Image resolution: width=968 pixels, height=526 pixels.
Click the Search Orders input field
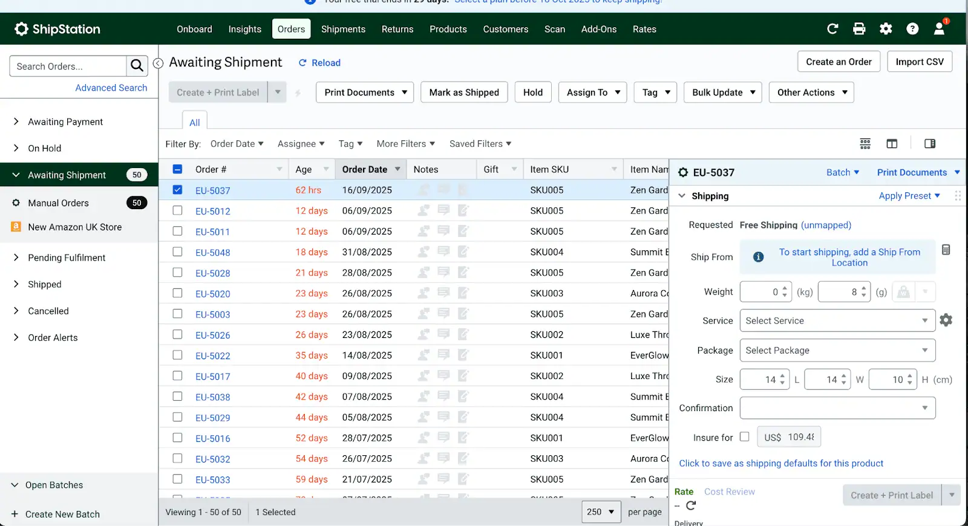click(68, 66)
